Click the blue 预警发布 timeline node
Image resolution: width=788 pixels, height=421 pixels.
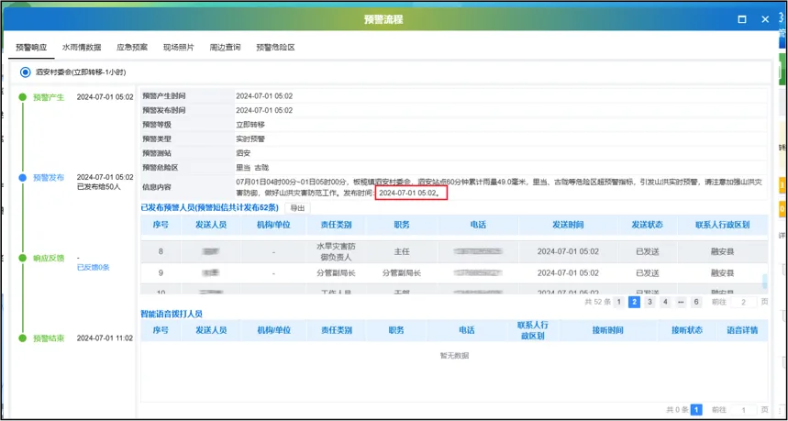click(x=23, y=177)
